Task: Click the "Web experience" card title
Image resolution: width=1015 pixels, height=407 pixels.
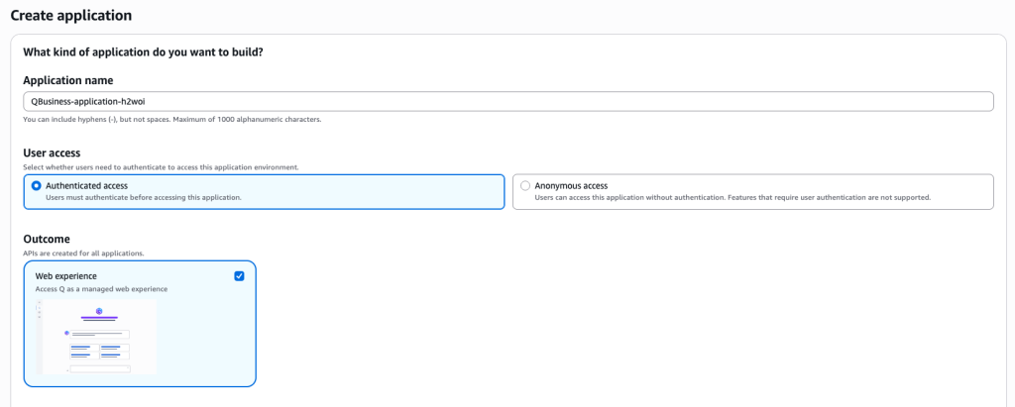Action: pos(66,276)
